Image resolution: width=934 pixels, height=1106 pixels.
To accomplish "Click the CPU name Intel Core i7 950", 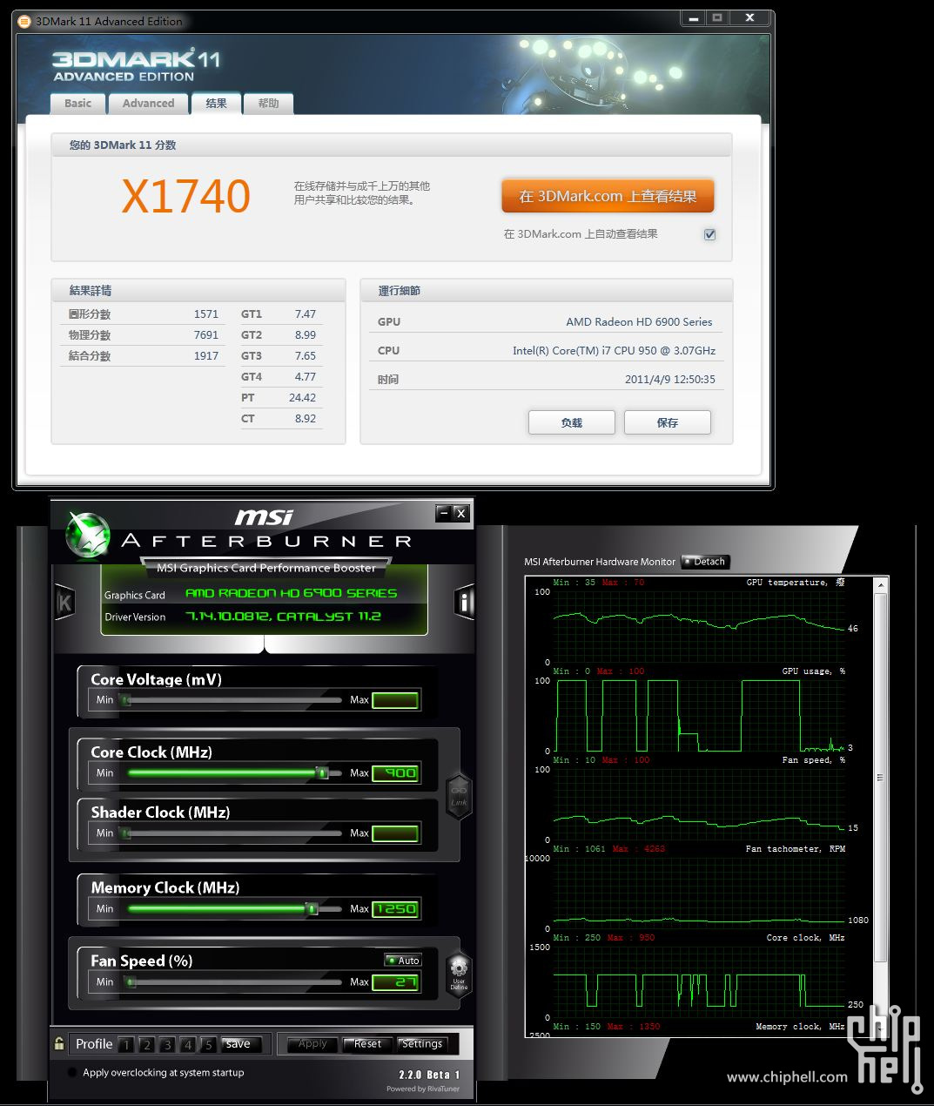I will 614,350.
